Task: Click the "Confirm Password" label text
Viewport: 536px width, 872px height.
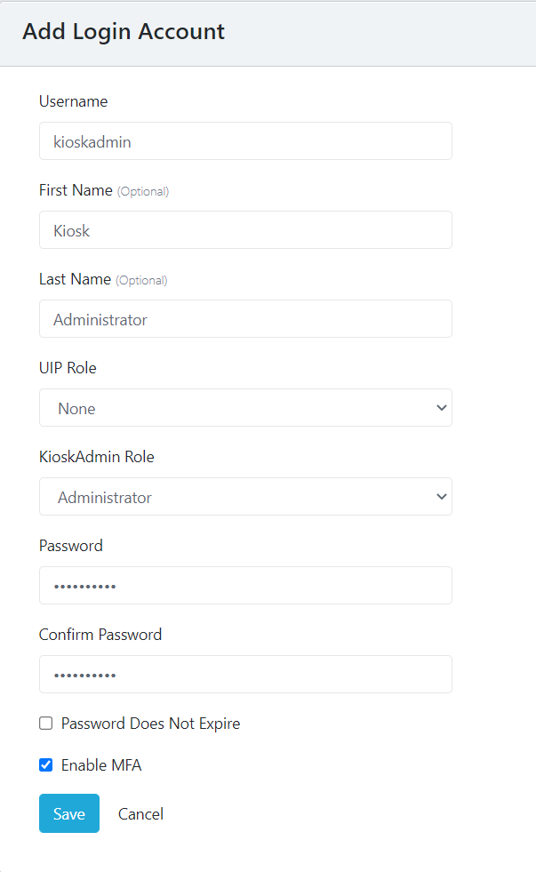Action: [x=100, y=635]
